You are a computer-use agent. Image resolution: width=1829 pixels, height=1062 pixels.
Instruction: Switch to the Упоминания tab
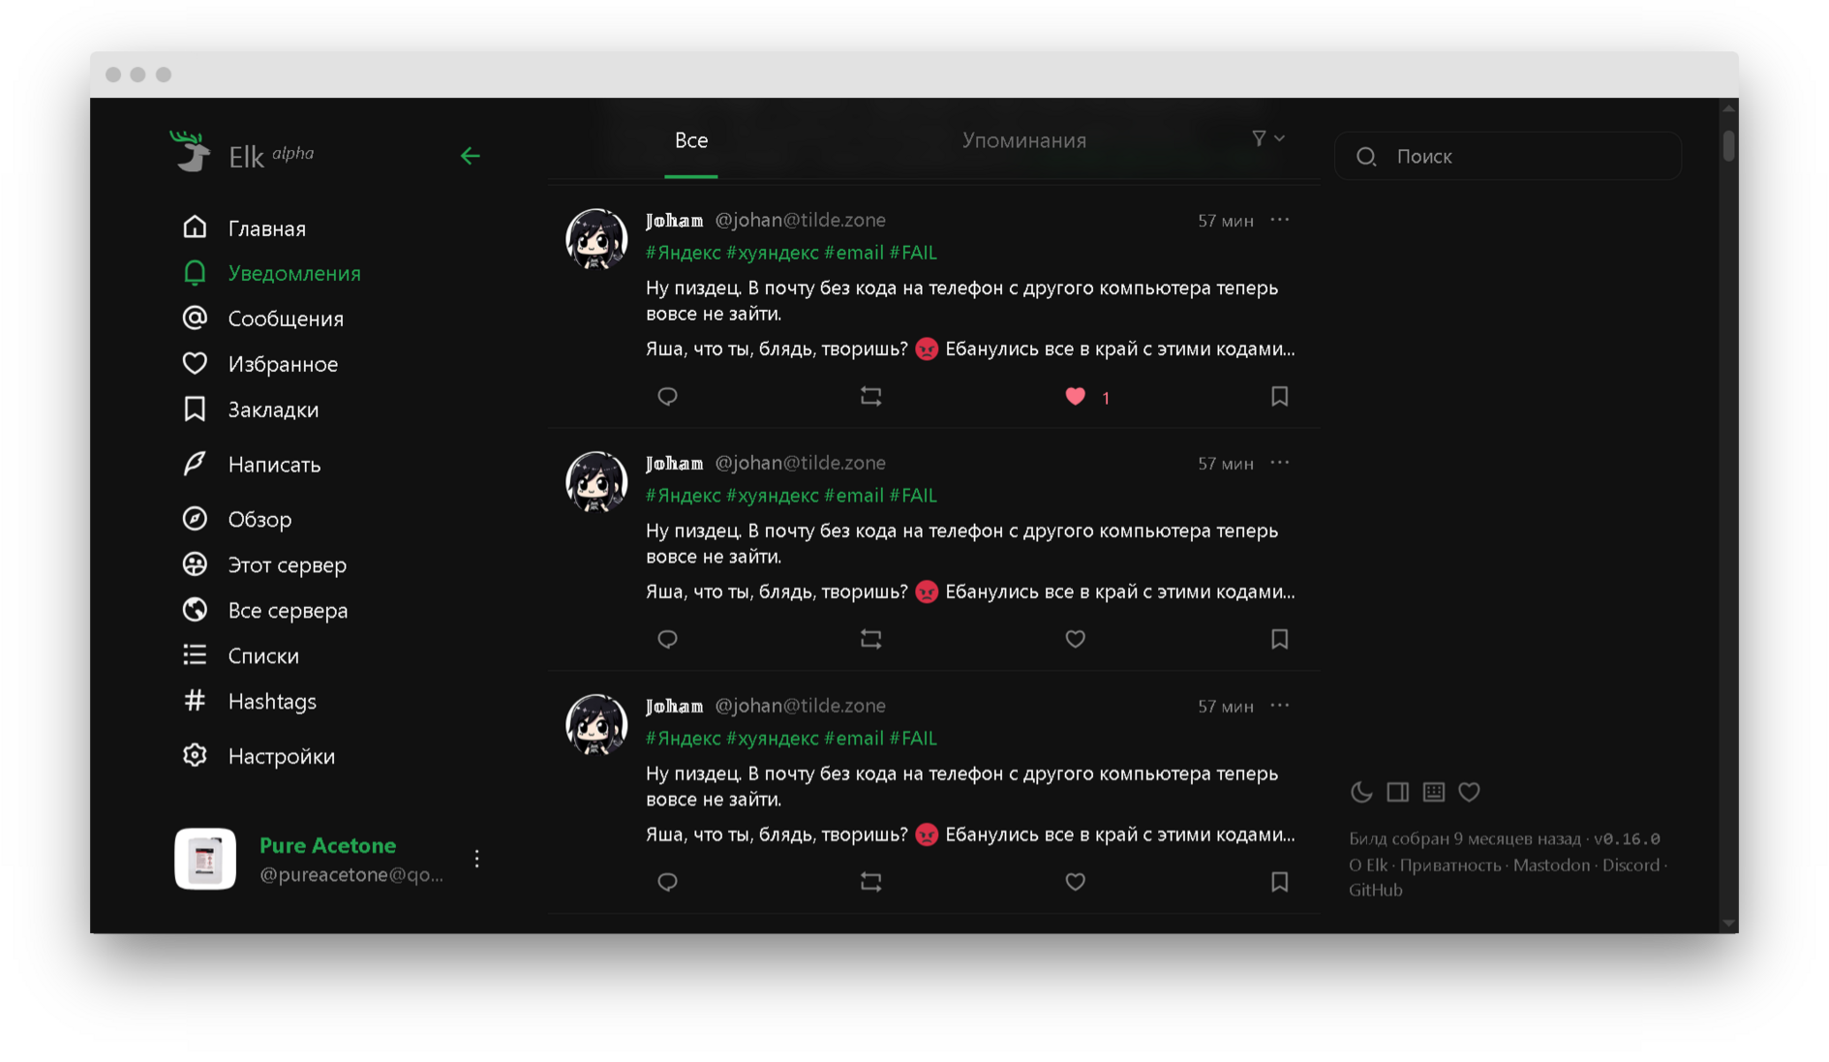pyautogui.click(x=1023, y=141)
